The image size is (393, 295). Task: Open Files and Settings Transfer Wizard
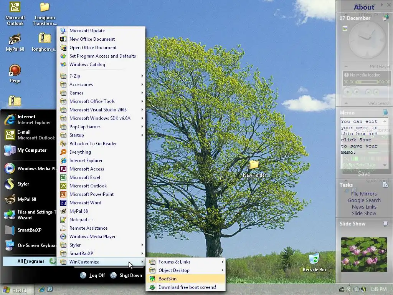pyautogui.click(x=29, y=215)
